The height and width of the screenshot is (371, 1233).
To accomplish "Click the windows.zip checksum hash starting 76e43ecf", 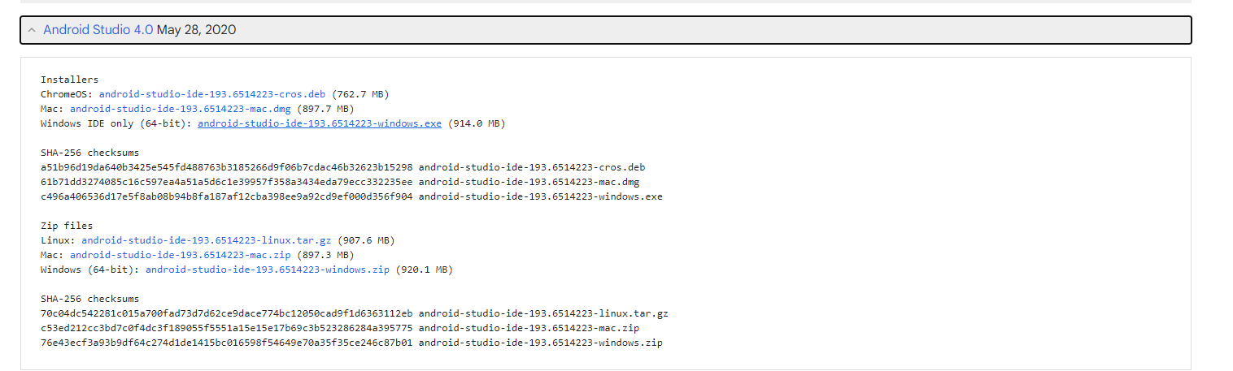I will point(226,343).
